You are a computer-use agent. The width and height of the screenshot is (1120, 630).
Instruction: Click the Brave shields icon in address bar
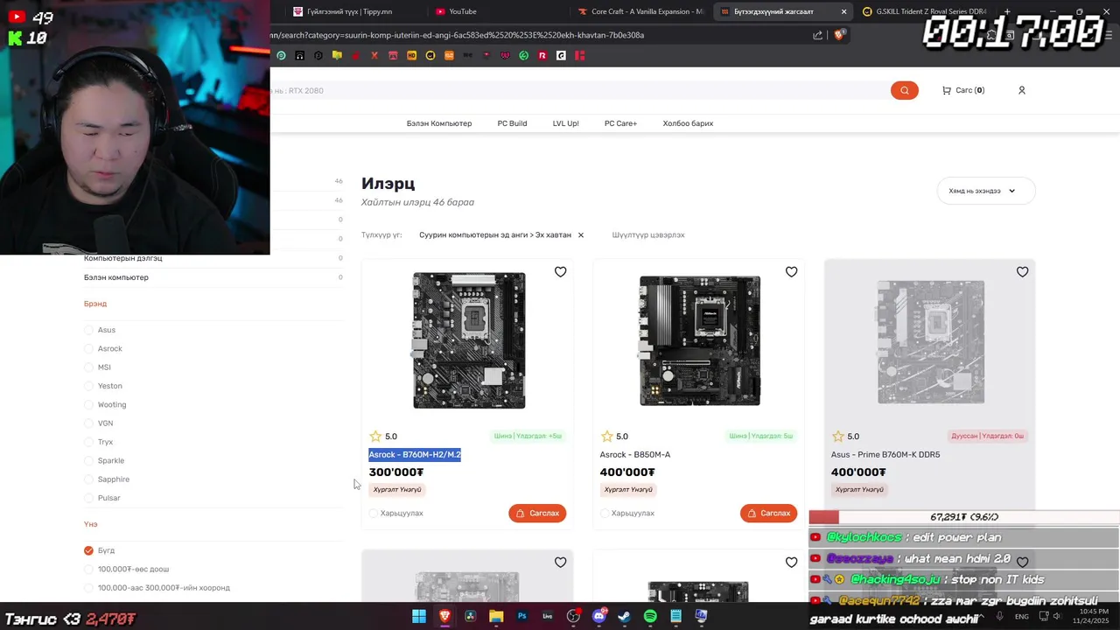pyautogui.click(x=839, y=35)
